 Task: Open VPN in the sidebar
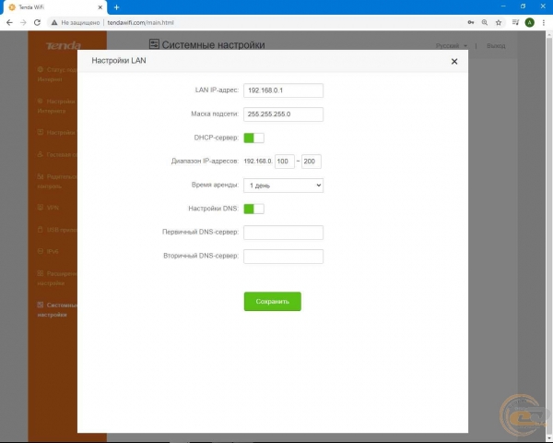(48, 208)
